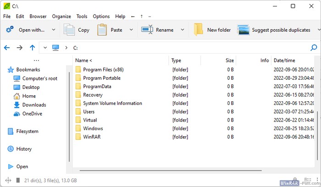Open the Organize menu

(61, 16)
